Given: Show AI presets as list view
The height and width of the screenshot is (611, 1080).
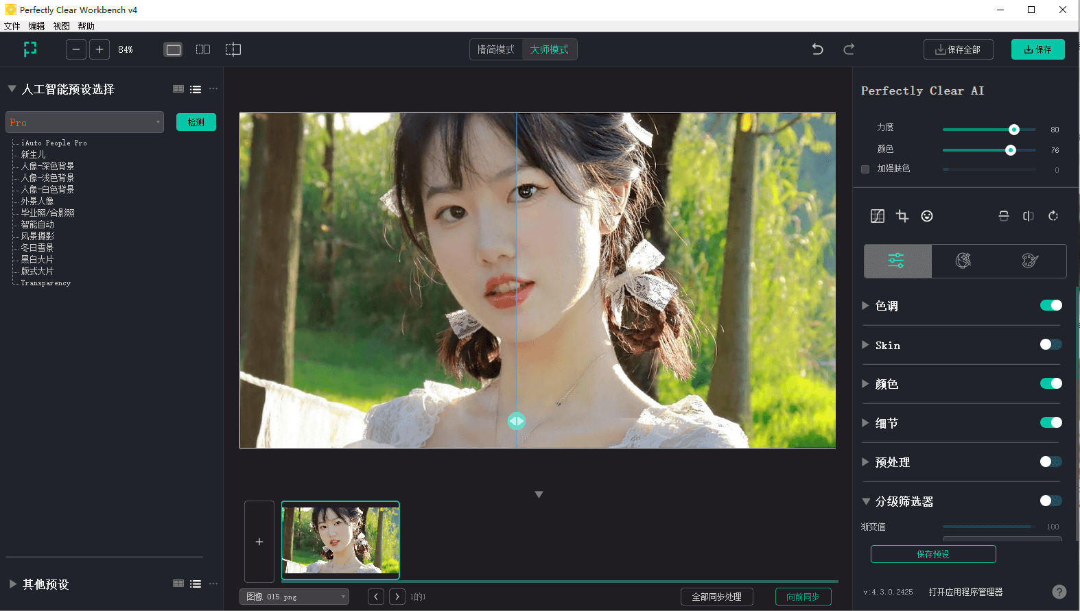Looking at the screenshot, I should point(196,89).
